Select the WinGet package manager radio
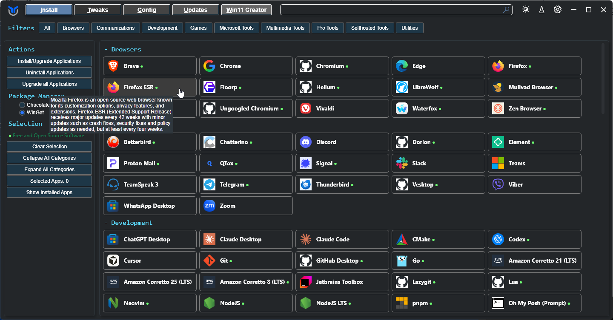This screenshot has width=613, height=320. pos(22,113)
